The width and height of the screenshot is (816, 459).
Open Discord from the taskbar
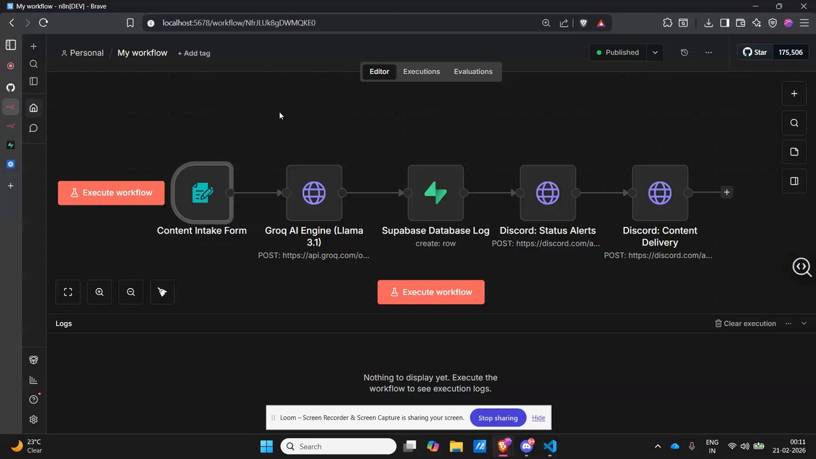(x=527, y=446)
